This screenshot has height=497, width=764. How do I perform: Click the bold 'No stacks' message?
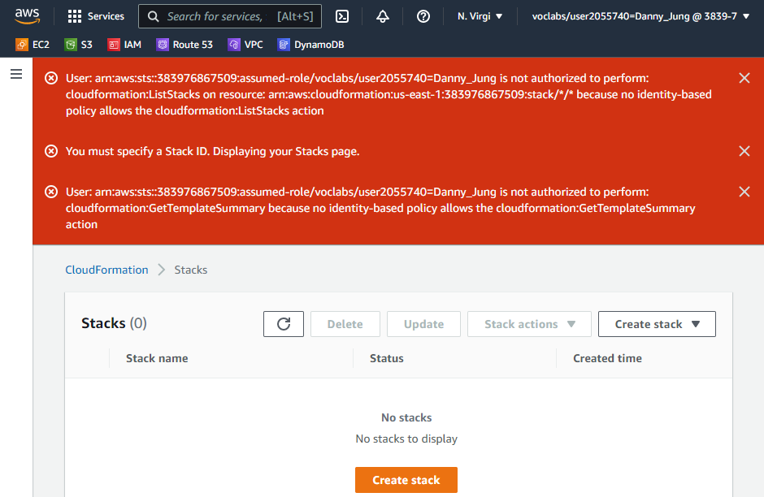pyautogui.click(x=406, y=417)
